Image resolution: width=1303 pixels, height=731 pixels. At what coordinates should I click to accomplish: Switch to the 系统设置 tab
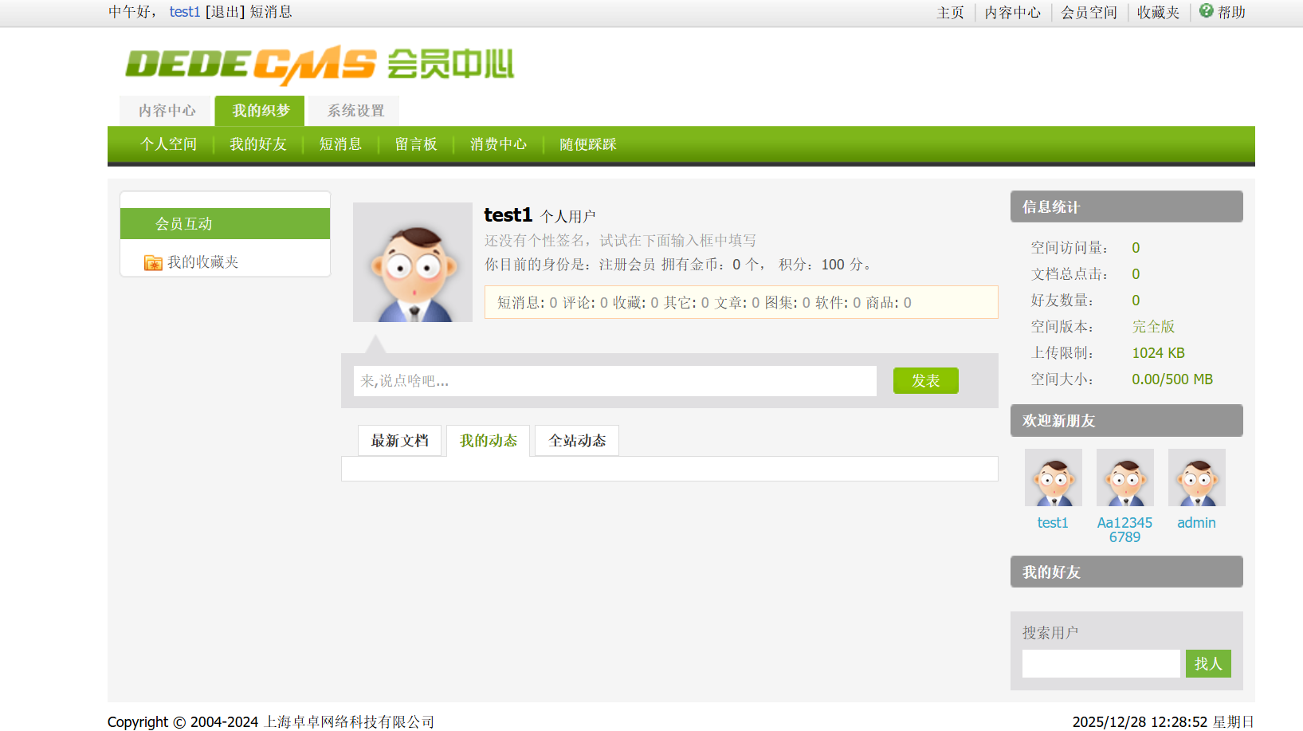[355, 111]
